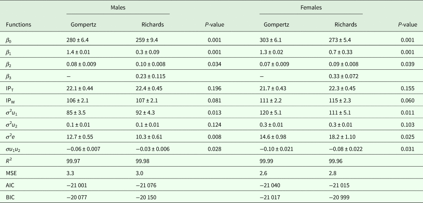Image resolution: width=423 pixels, height=203 pixels.
Task: Select the cell value 0.23 ± 0.115
Action: pos(152,76)
